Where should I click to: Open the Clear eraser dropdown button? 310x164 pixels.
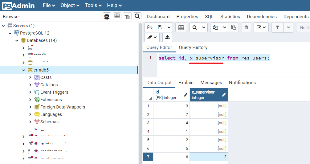[x=152, y=37]
